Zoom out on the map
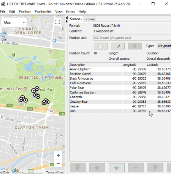 click(x=58, y=163)
